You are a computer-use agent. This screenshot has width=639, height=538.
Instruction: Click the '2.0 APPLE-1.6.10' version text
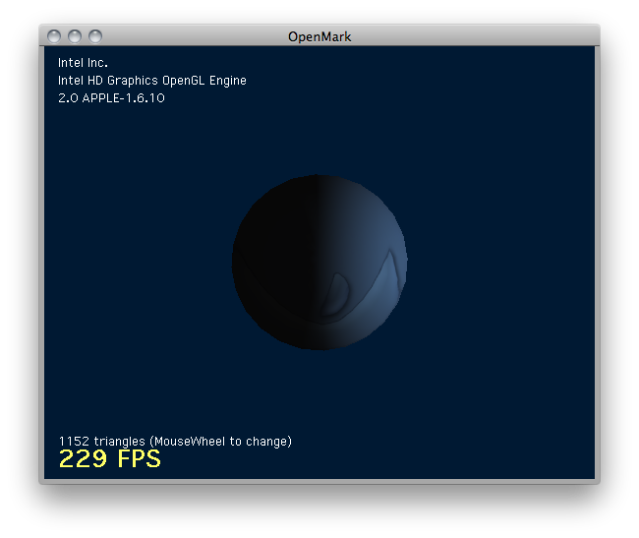coord(111,98)
